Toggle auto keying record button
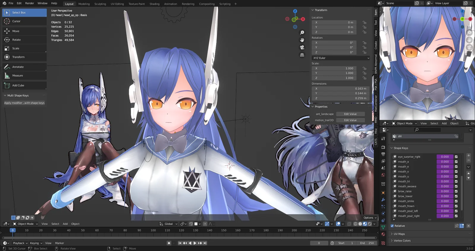The image size is (475, 251). point(169,243)
